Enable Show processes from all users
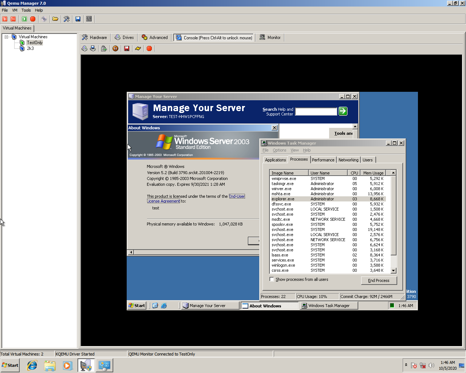 [272, 279]
